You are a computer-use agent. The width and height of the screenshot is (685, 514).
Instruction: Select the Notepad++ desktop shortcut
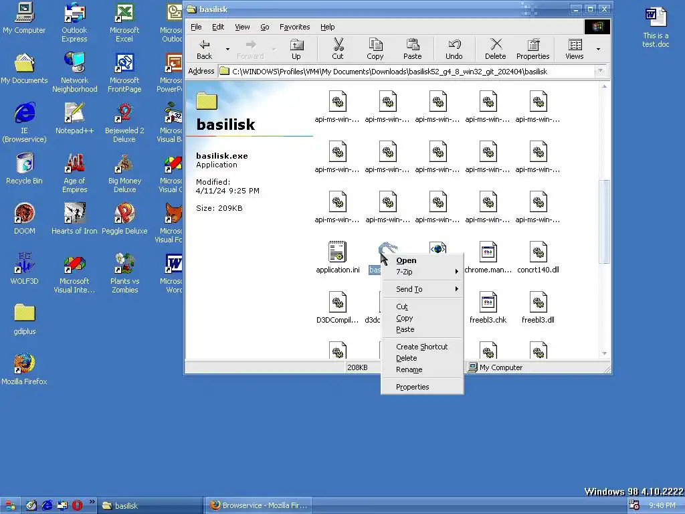tap(74, 119)
